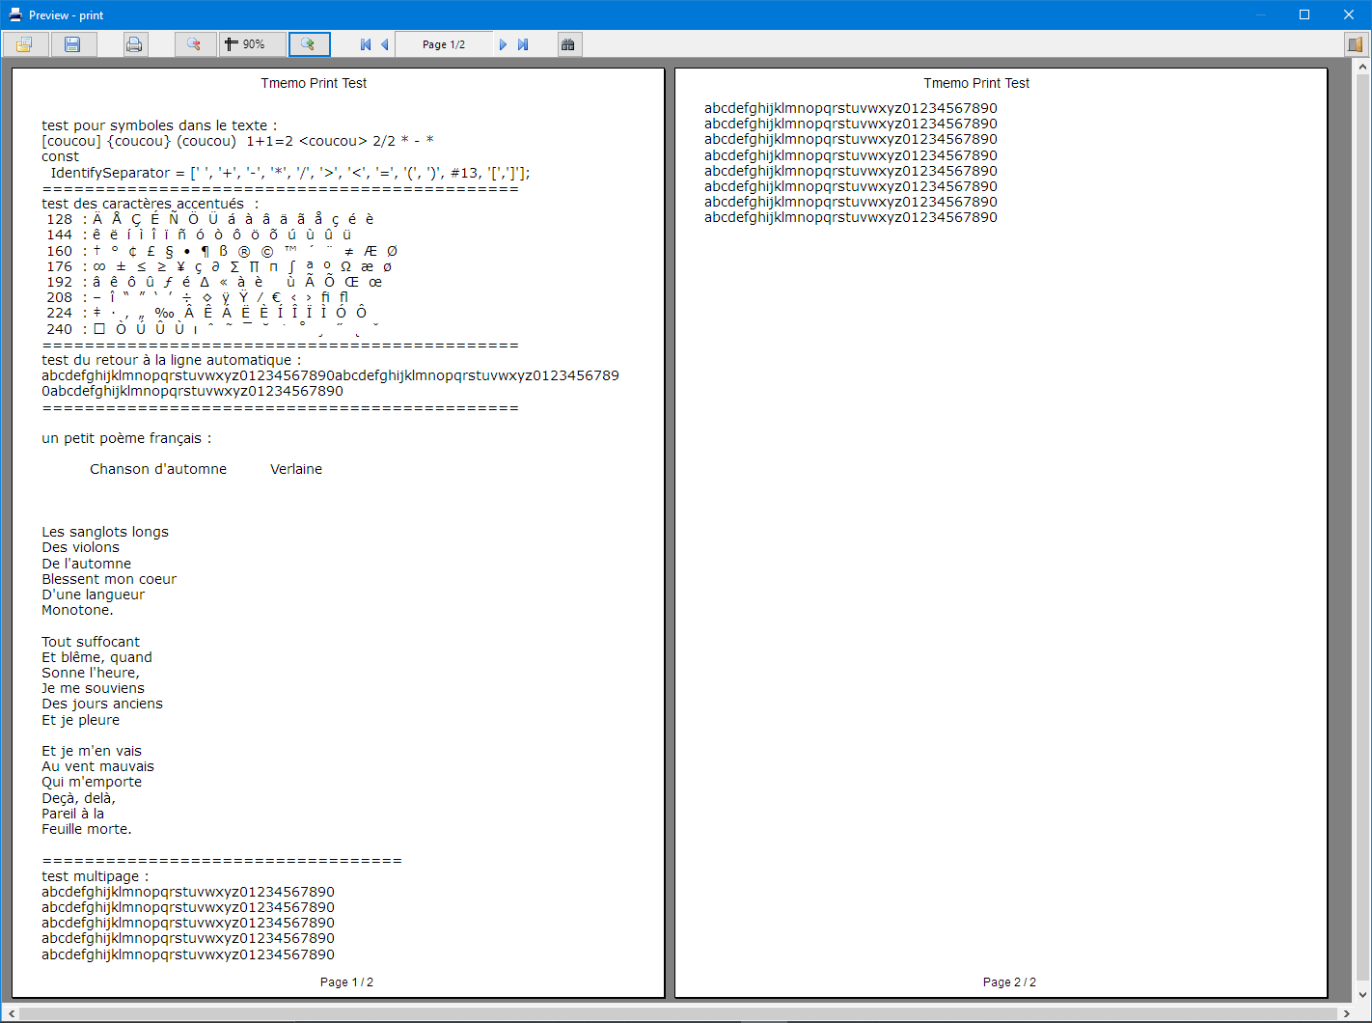This screenshot has height=1023, width=1372.
Task: Jump to the last page
Action: coord(523,44)
